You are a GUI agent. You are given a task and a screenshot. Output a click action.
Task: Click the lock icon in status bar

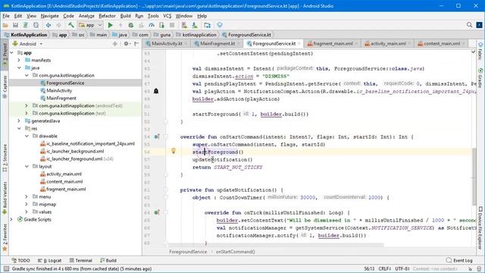pos(470,268)
